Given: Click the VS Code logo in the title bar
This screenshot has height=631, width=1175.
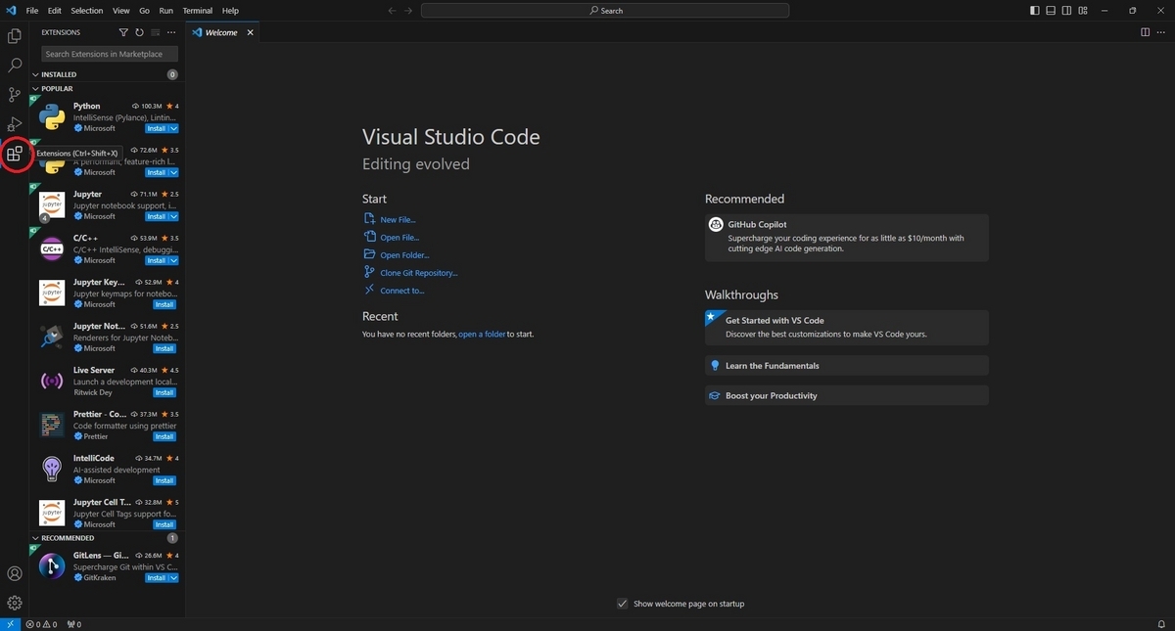Looking at the screenshot, I should tap(11, 11).
